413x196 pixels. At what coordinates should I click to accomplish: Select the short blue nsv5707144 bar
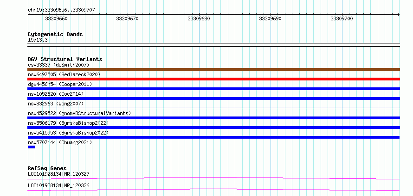[x=32, y=147]
